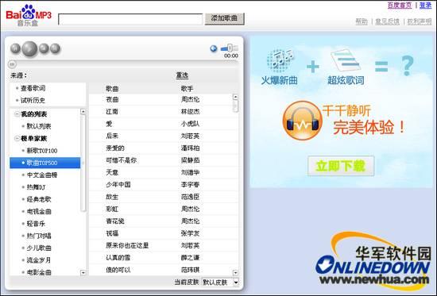Select the 热舞DJ chart
The image size is (437, 296).
tap(36, 187)
